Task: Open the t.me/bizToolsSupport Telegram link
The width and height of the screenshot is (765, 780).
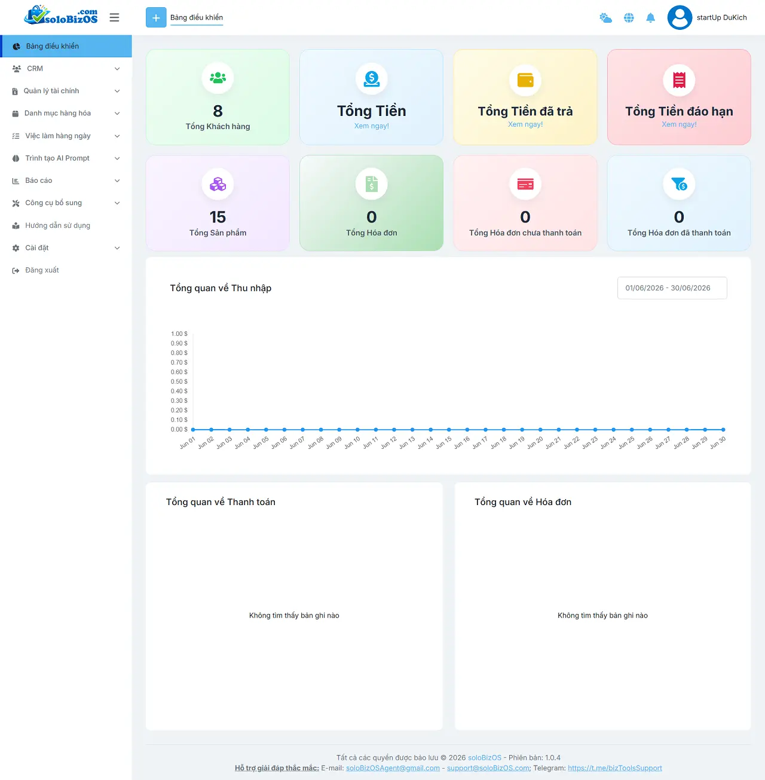Action: point(615,769)
